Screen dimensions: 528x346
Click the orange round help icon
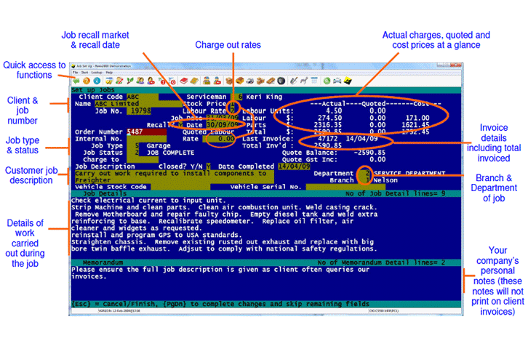point(86,80)
